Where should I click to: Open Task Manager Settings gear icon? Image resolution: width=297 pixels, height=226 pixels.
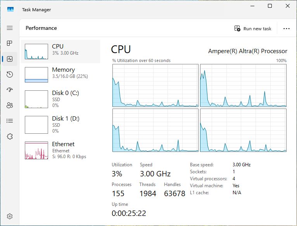pos(10,216)
